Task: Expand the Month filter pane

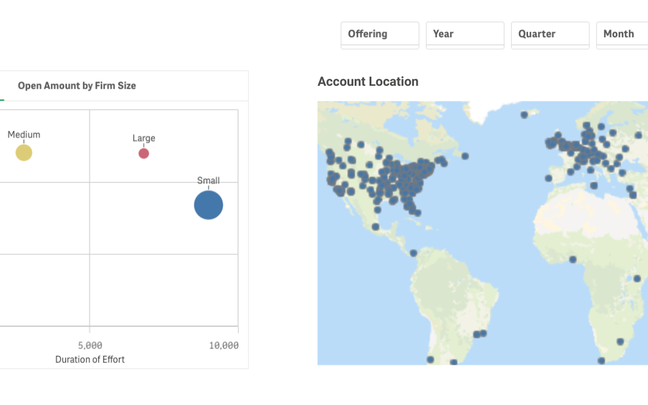Action: pos(622,34)
